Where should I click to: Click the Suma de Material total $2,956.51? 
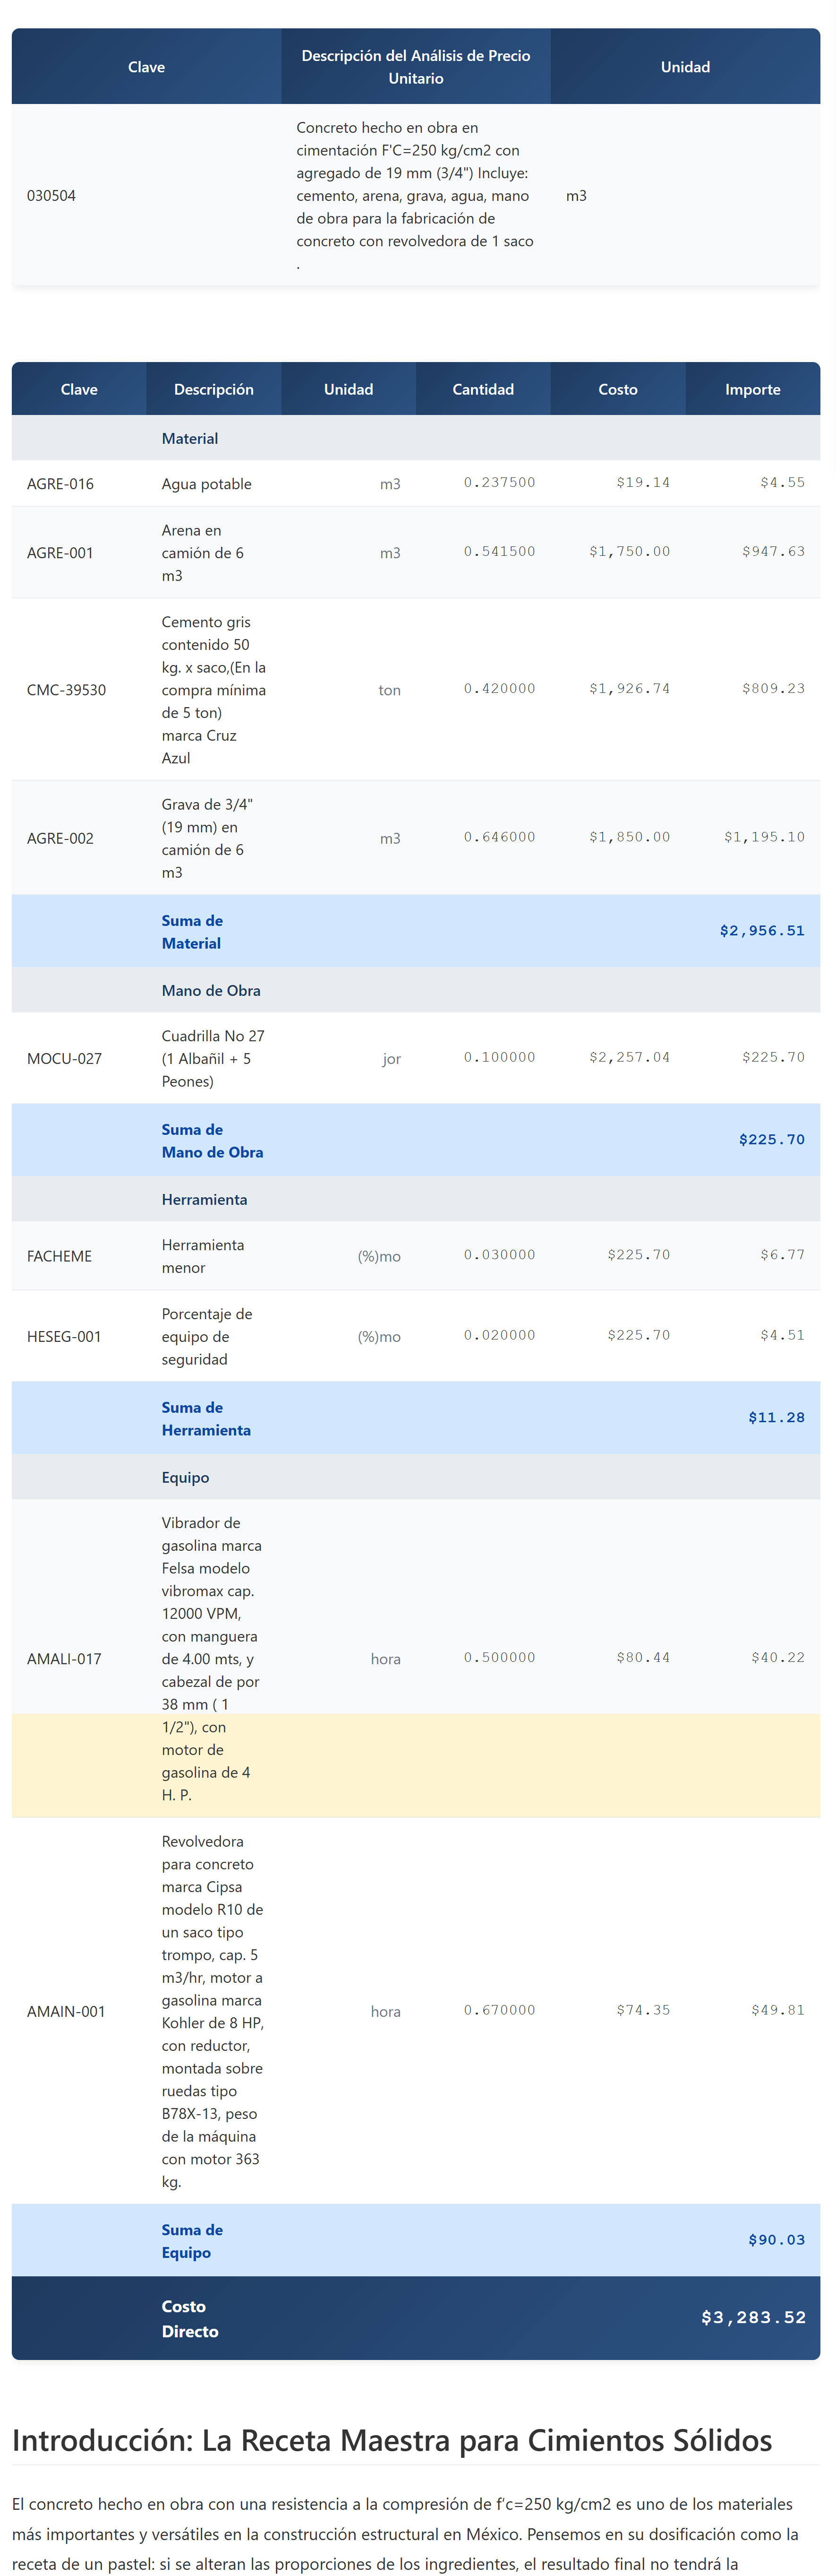[x=761, y=931]
